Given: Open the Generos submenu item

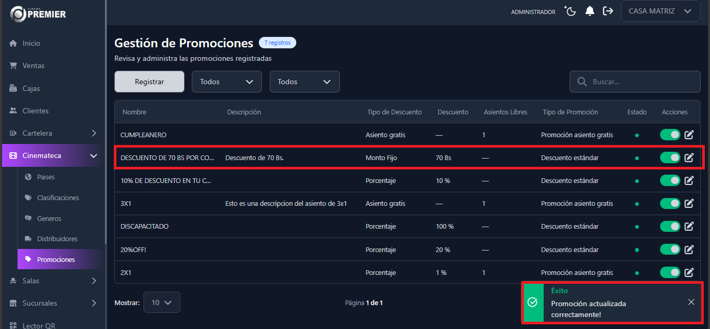Looking at the screenshot, I should pos(49,218).
